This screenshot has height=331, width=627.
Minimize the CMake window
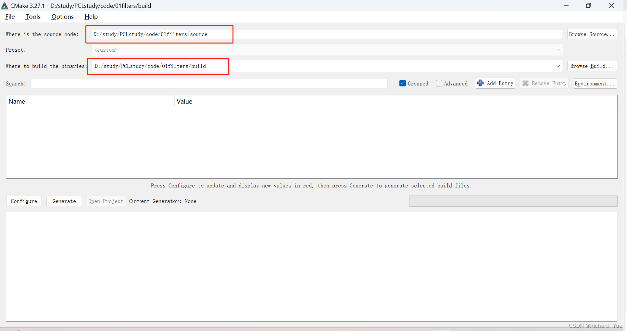point(566,6)
